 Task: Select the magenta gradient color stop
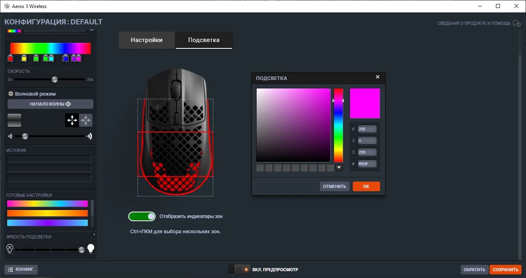click(79, 58)
